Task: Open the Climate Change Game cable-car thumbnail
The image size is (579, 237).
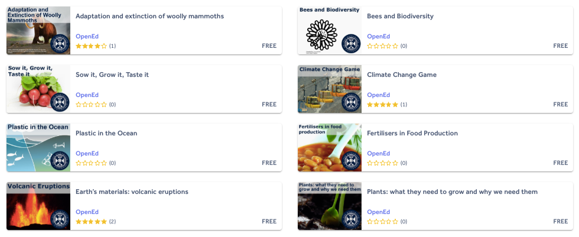Action: (x=330, y=89)
